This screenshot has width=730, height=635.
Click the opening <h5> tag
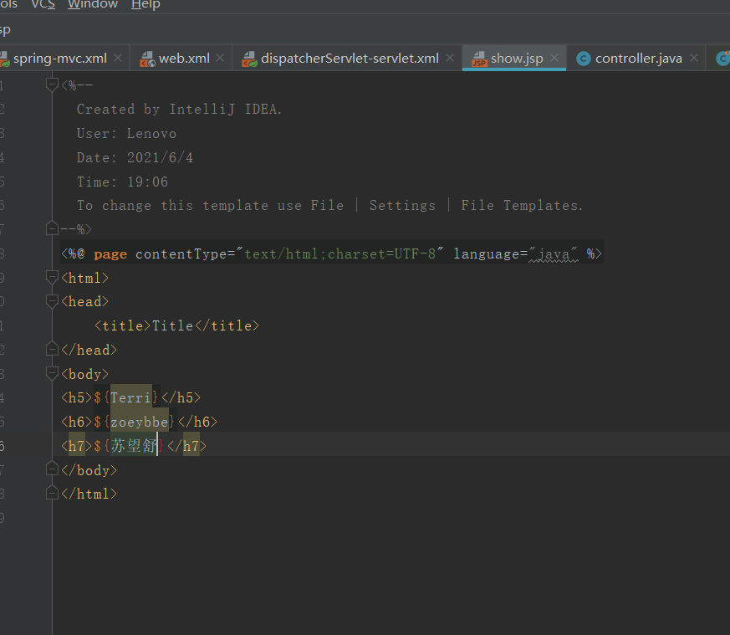pyautogui.click(x=77, y=397)
